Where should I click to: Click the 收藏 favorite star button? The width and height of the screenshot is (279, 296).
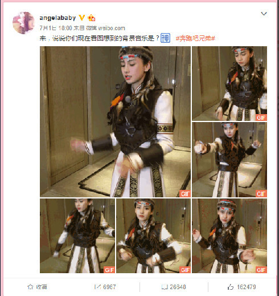[38, 287]
